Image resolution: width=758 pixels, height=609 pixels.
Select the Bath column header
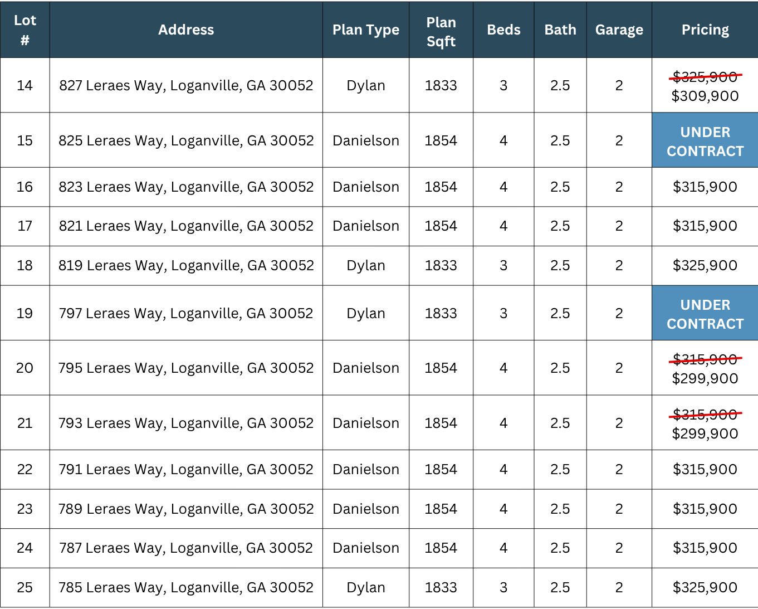point(560,30)
